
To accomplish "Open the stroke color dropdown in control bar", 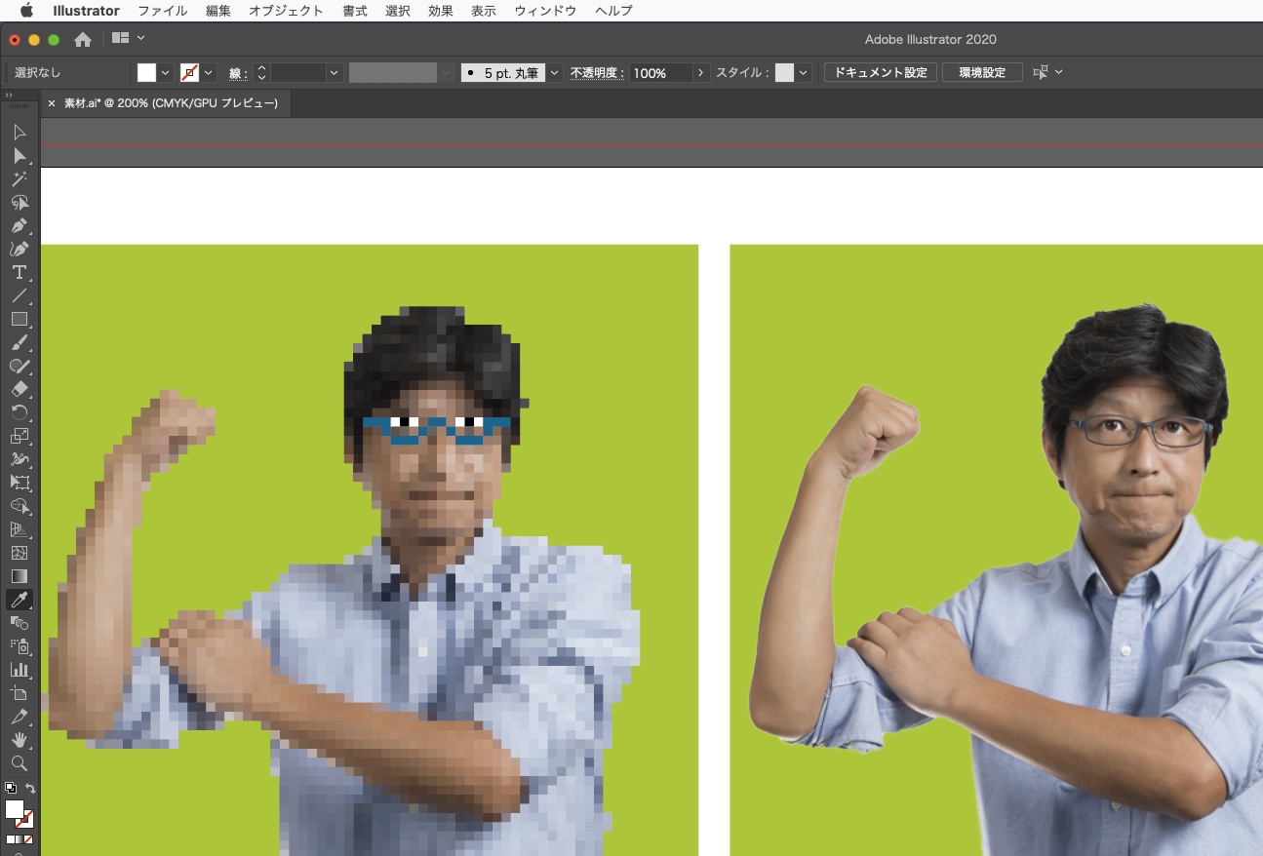I will pos(208,72).
